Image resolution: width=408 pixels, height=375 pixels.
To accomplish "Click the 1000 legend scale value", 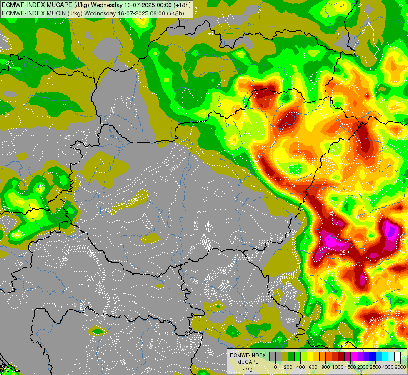I will (338, 367).
